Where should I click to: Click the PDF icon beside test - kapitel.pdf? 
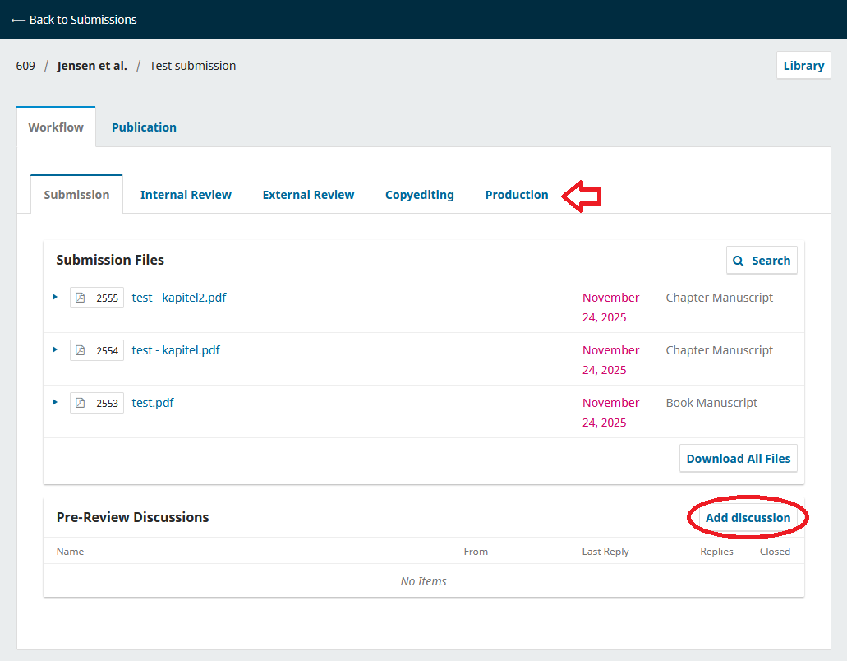click(x=79, y=349)
